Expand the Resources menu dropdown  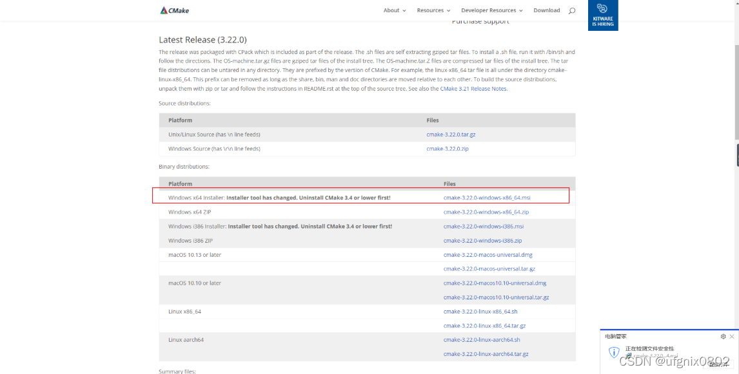pyautogui.click(x=433, y=10)
